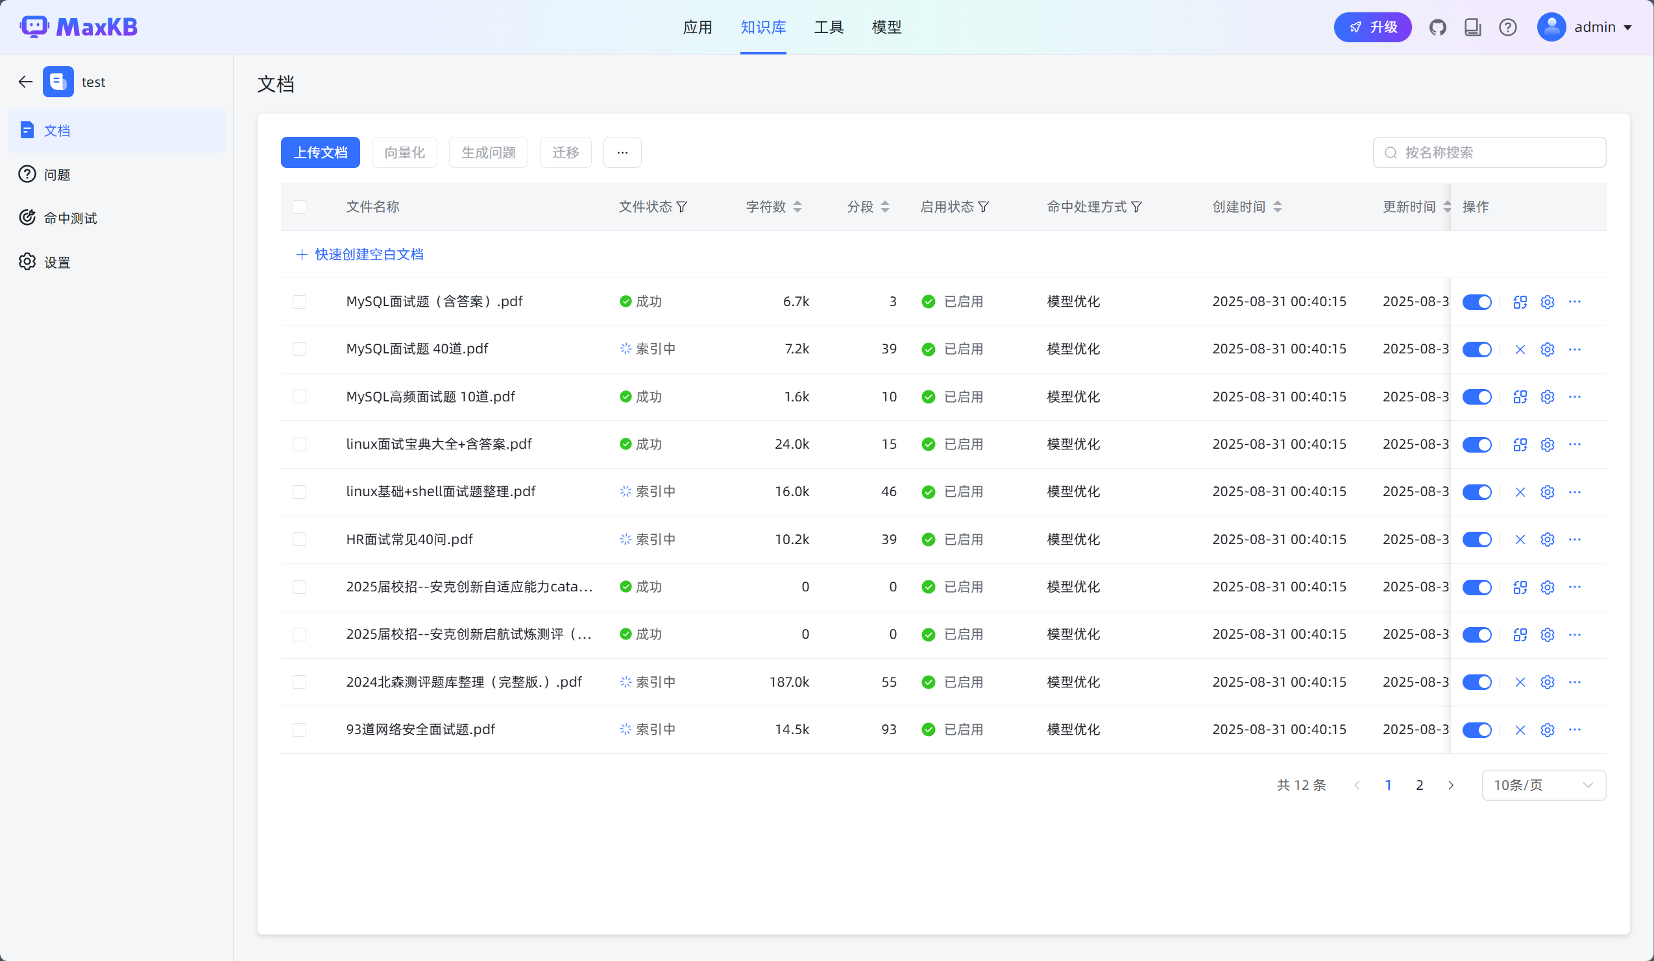Click the back arrow beside test
Image resolution: width=1654 pixels, height=961 pixels.
point(25,82)
